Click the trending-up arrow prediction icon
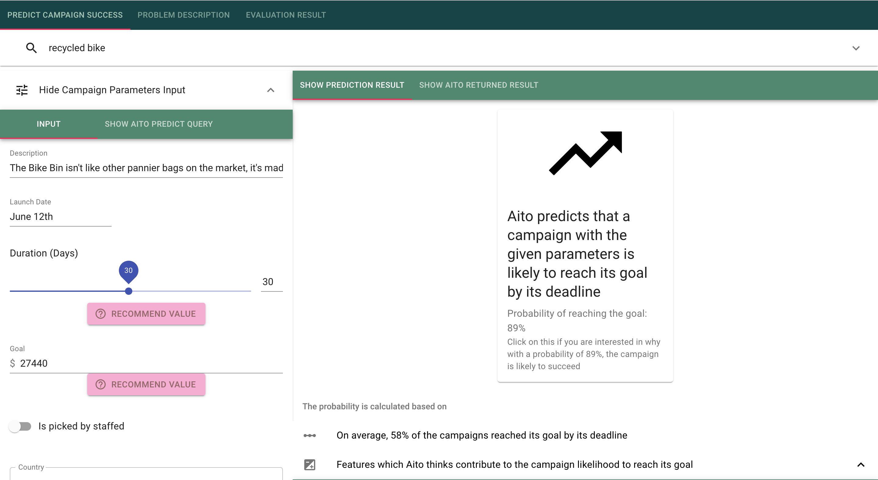Viewport: 878px width, 480px height. [585, 153]
